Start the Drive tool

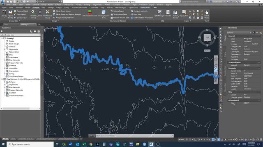click(x=40, y=13)
